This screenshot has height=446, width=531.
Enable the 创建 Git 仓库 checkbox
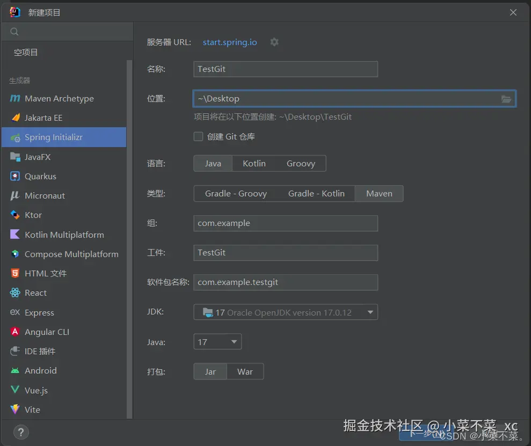(199, 137)
